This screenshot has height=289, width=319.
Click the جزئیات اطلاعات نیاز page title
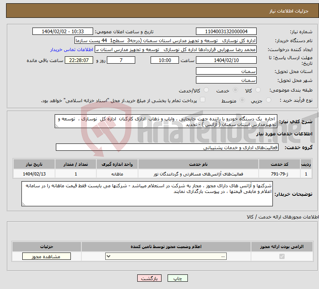(289, 11)
